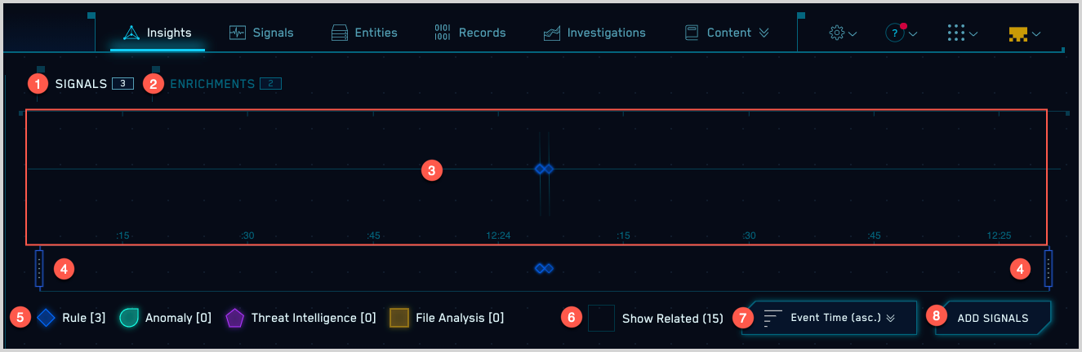This screenshot has height=352, width=1082.
Task: Toggle the Rule signal type filter
Action: (47, 318)
